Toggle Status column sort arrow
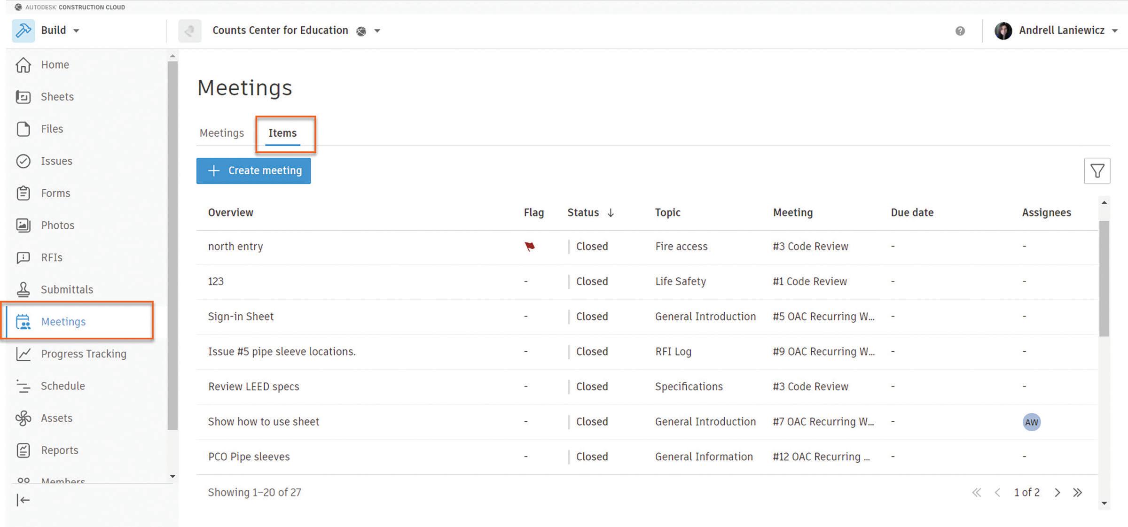This screenshot has height=527, width=1128. coord(611,213)
